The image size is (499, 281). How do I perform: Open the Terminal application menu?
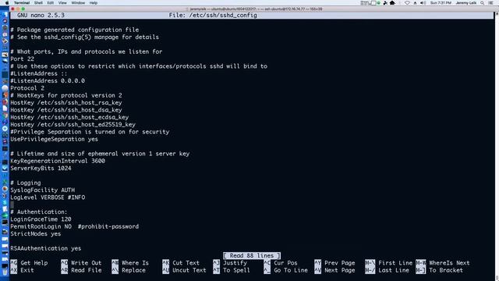point(22,3)
